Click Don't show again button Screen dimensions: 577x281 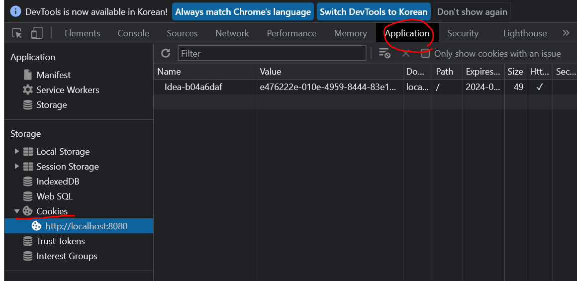tap(472, 12)
